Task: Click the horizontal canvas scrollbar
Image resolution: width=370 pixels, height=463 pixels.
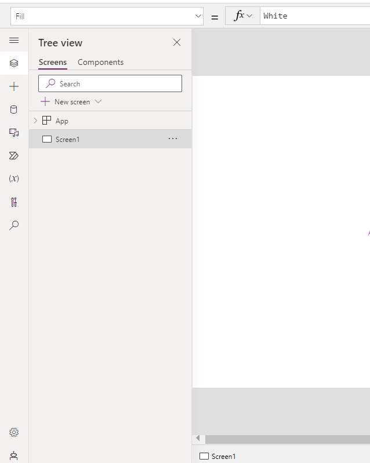Action: click(x=287, y=439)
